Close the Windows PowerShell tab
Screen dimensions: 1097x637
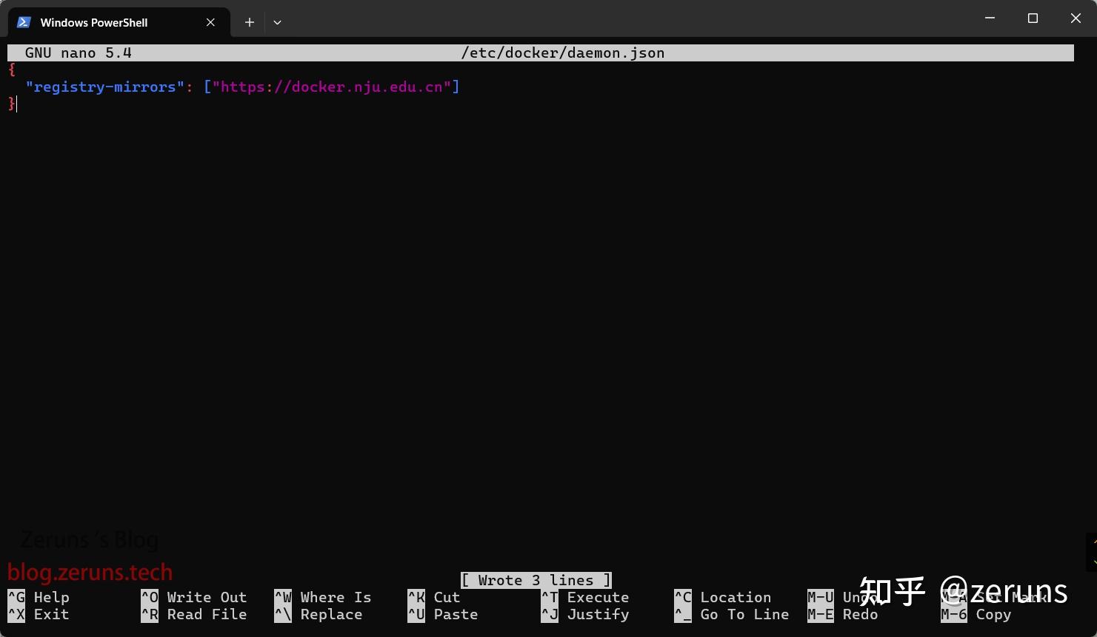click(210, 22)
